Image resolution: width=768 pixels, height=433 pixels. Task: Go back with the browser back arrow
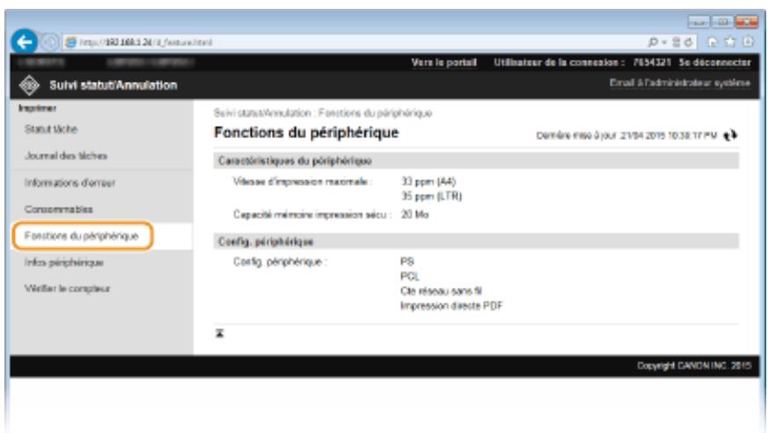click(24, 42)
